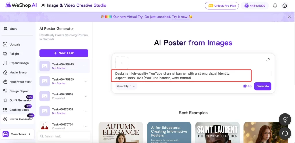This screenshot has width=295, height=143.
Task: Open the Saint Laurent example poster
Action: 217,132
